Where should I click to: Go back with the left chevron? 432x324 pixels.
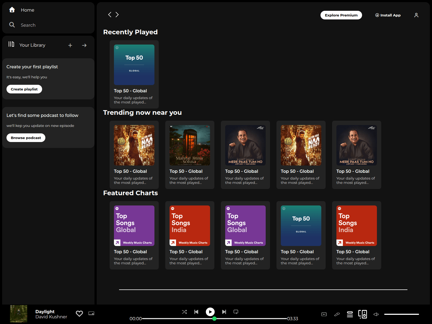click(x=110, y=15)
